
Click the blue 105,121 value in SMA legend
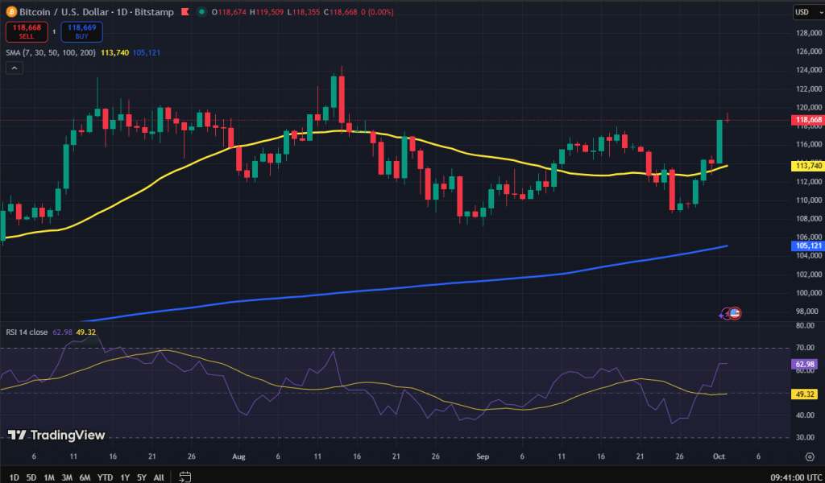point(147,52)
